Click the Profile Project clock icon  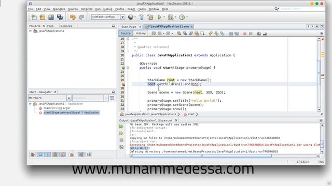[182, 17]
